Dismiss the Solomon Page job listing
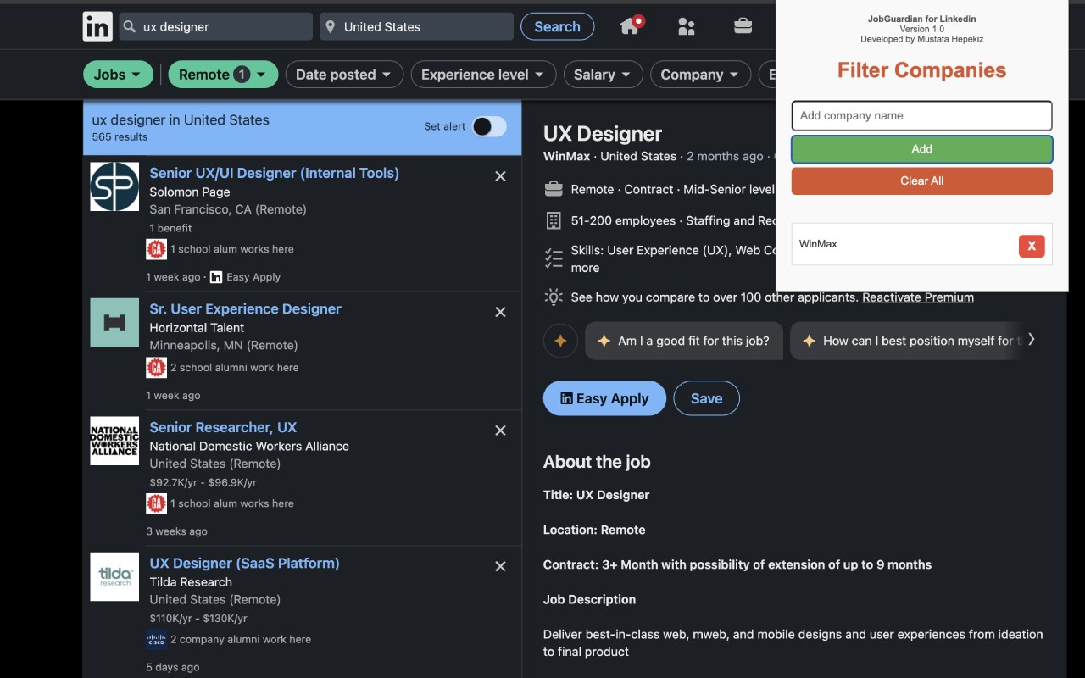Viewport: 1085px width, 678px height. [x=500, y=176]
